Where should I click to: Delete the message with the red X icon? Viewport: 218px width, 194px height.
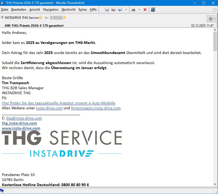(145, 10)
